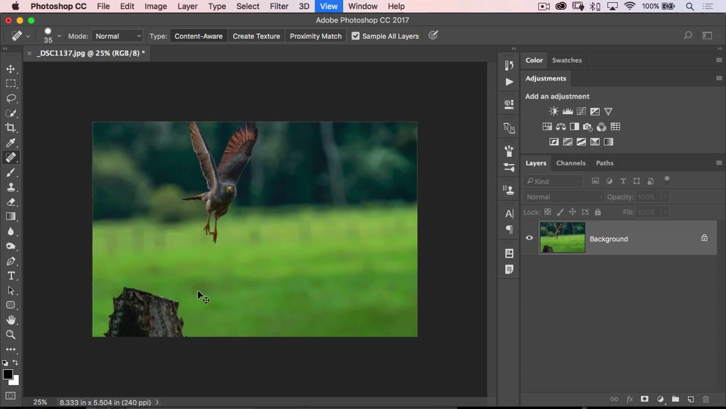Select the Gradient tool
The width and height of the screenshot is (726, 409).
click(11, 217)
